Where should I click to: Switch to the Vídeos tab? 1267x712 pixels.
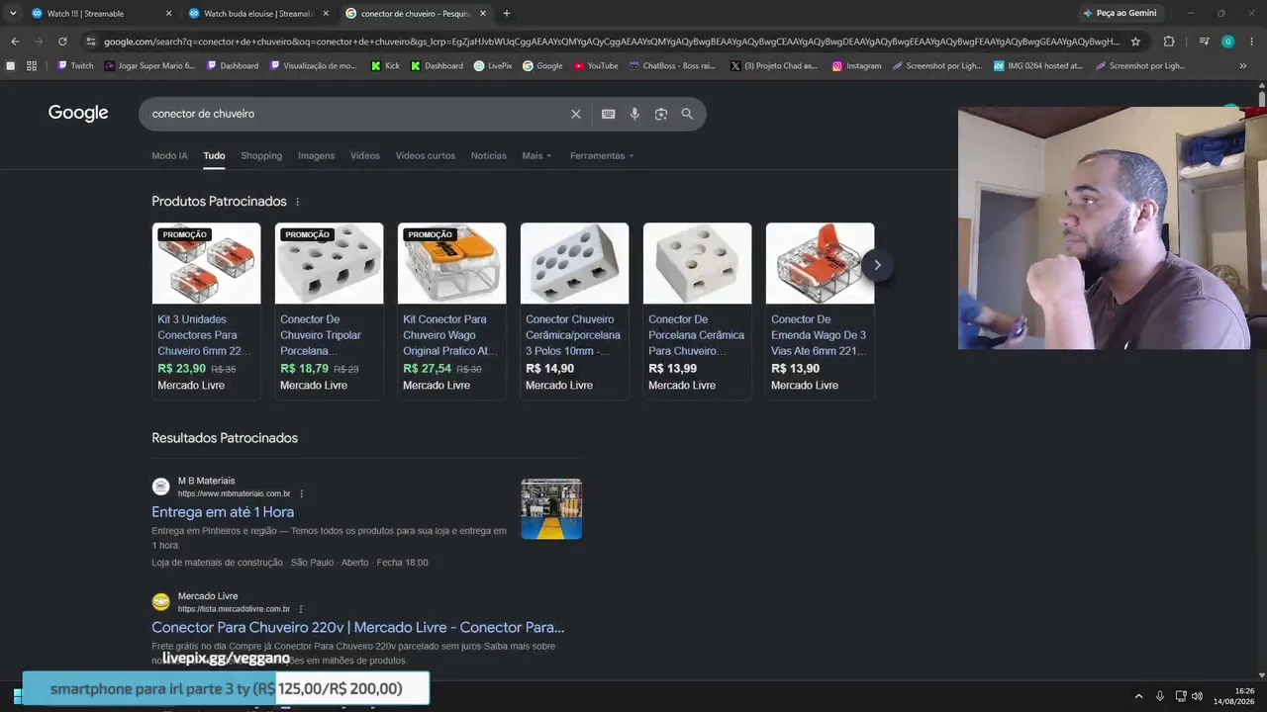[x=365, y=155]
